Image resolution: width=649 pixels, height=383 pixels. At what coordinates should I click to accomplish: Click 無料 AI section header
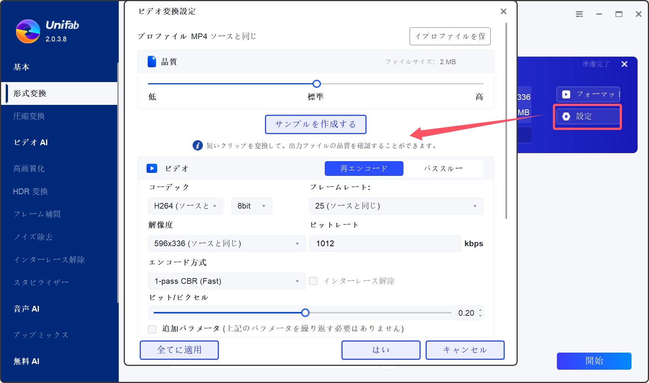(x=26, y=361)
